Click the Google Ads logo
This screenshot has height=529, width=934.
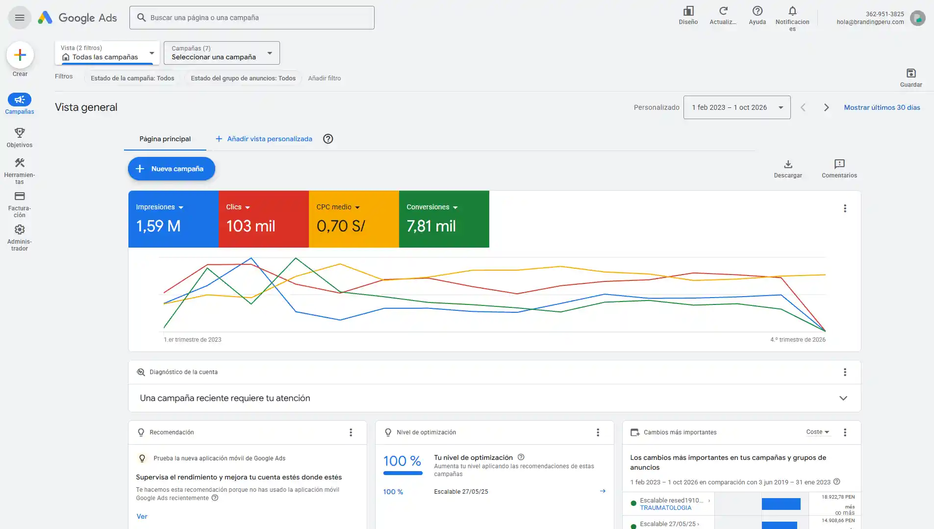[77, 18]
